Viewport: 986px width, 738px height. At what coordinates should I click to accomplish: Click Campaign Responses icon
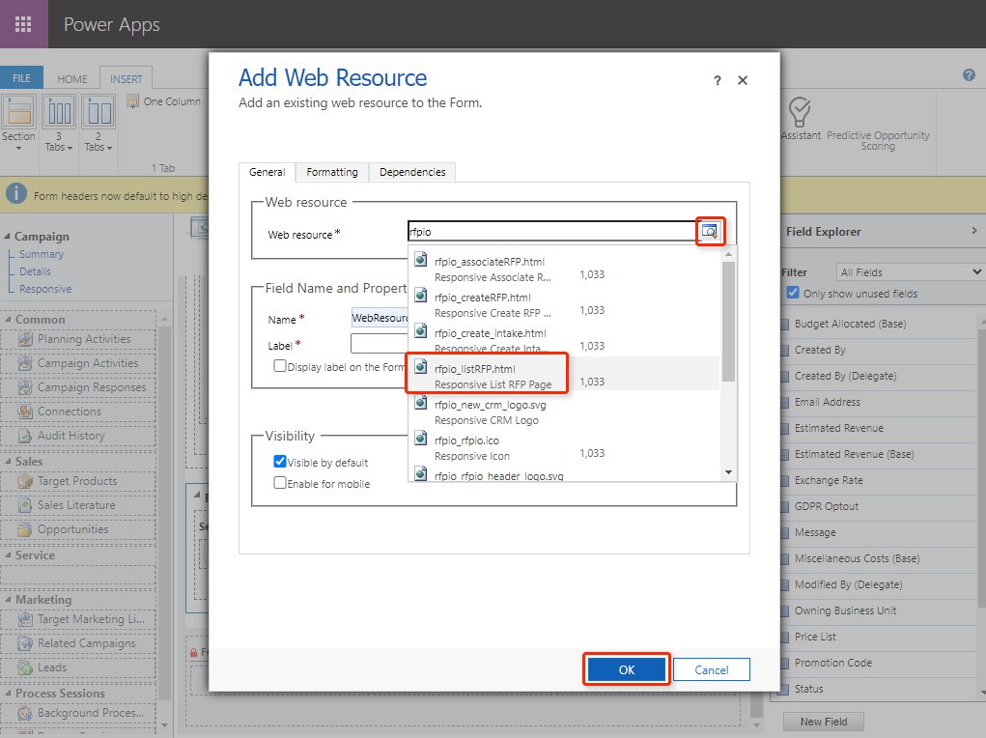coord(25,387)
